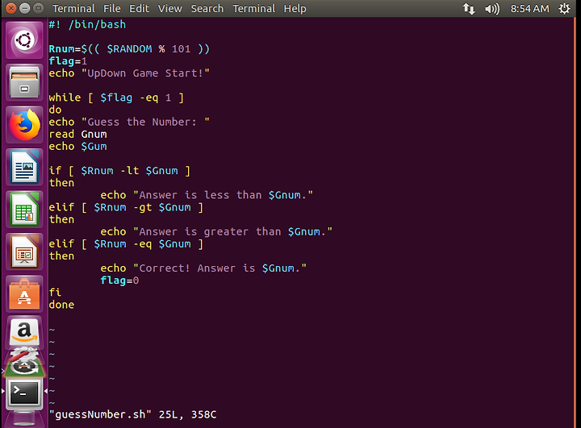Click the 'if [ $Rnum -lt $Gnum ]' line
This screenshot has height=428, width=581.
point(119,171)
